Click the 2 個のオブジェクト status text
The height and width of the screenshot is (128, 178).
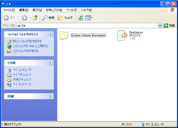[x=11, y=124]
